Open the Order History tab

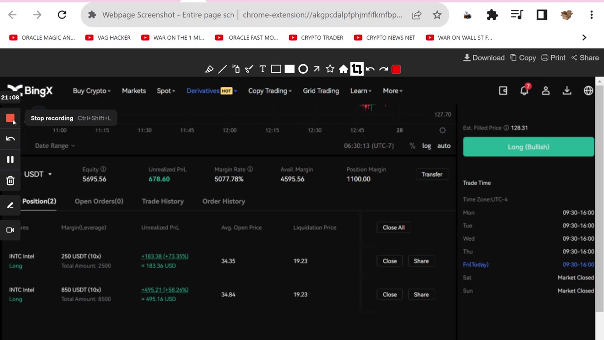pyautogui.click(x=224, y=201)
